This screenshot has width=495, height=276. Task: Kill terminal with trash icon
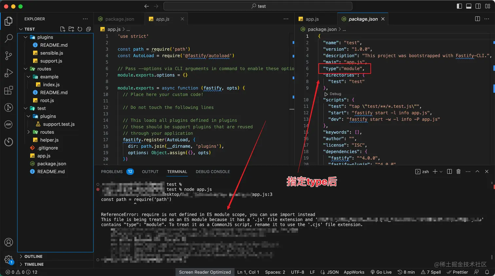pos(458,171)
